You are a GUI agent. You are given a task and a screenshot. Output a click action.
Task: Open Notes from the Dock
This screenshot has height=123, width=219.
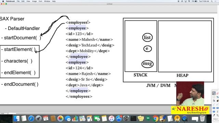[104, 119]
